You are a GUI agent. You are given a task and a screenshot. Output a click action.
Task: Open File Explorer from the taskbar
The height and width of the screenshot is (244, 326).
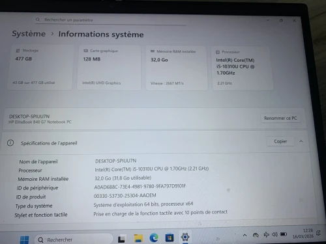tap(138, 238)
